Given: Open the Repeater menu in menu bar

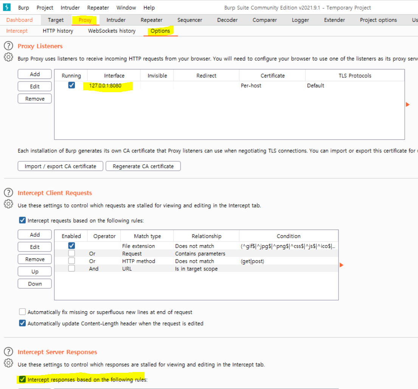Looking at the screenshot, I should click(98, 8).
